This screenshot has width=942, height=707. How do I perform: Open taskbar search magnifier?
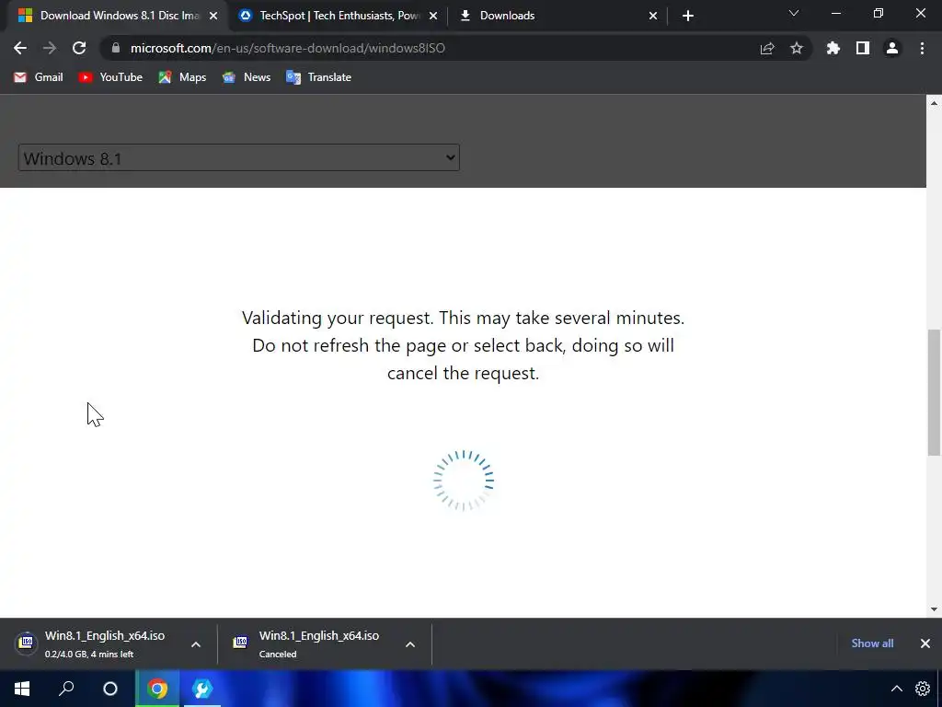pyautogui.click(x=66, y=689)
